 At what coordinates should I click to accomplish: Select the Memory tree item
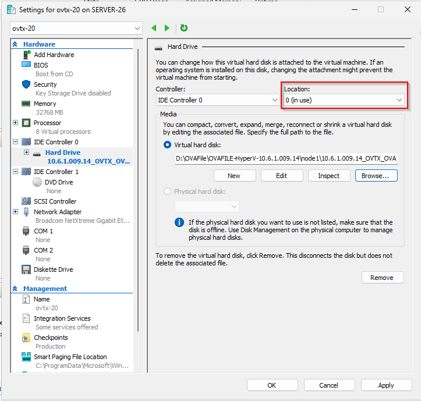[45, 104]
